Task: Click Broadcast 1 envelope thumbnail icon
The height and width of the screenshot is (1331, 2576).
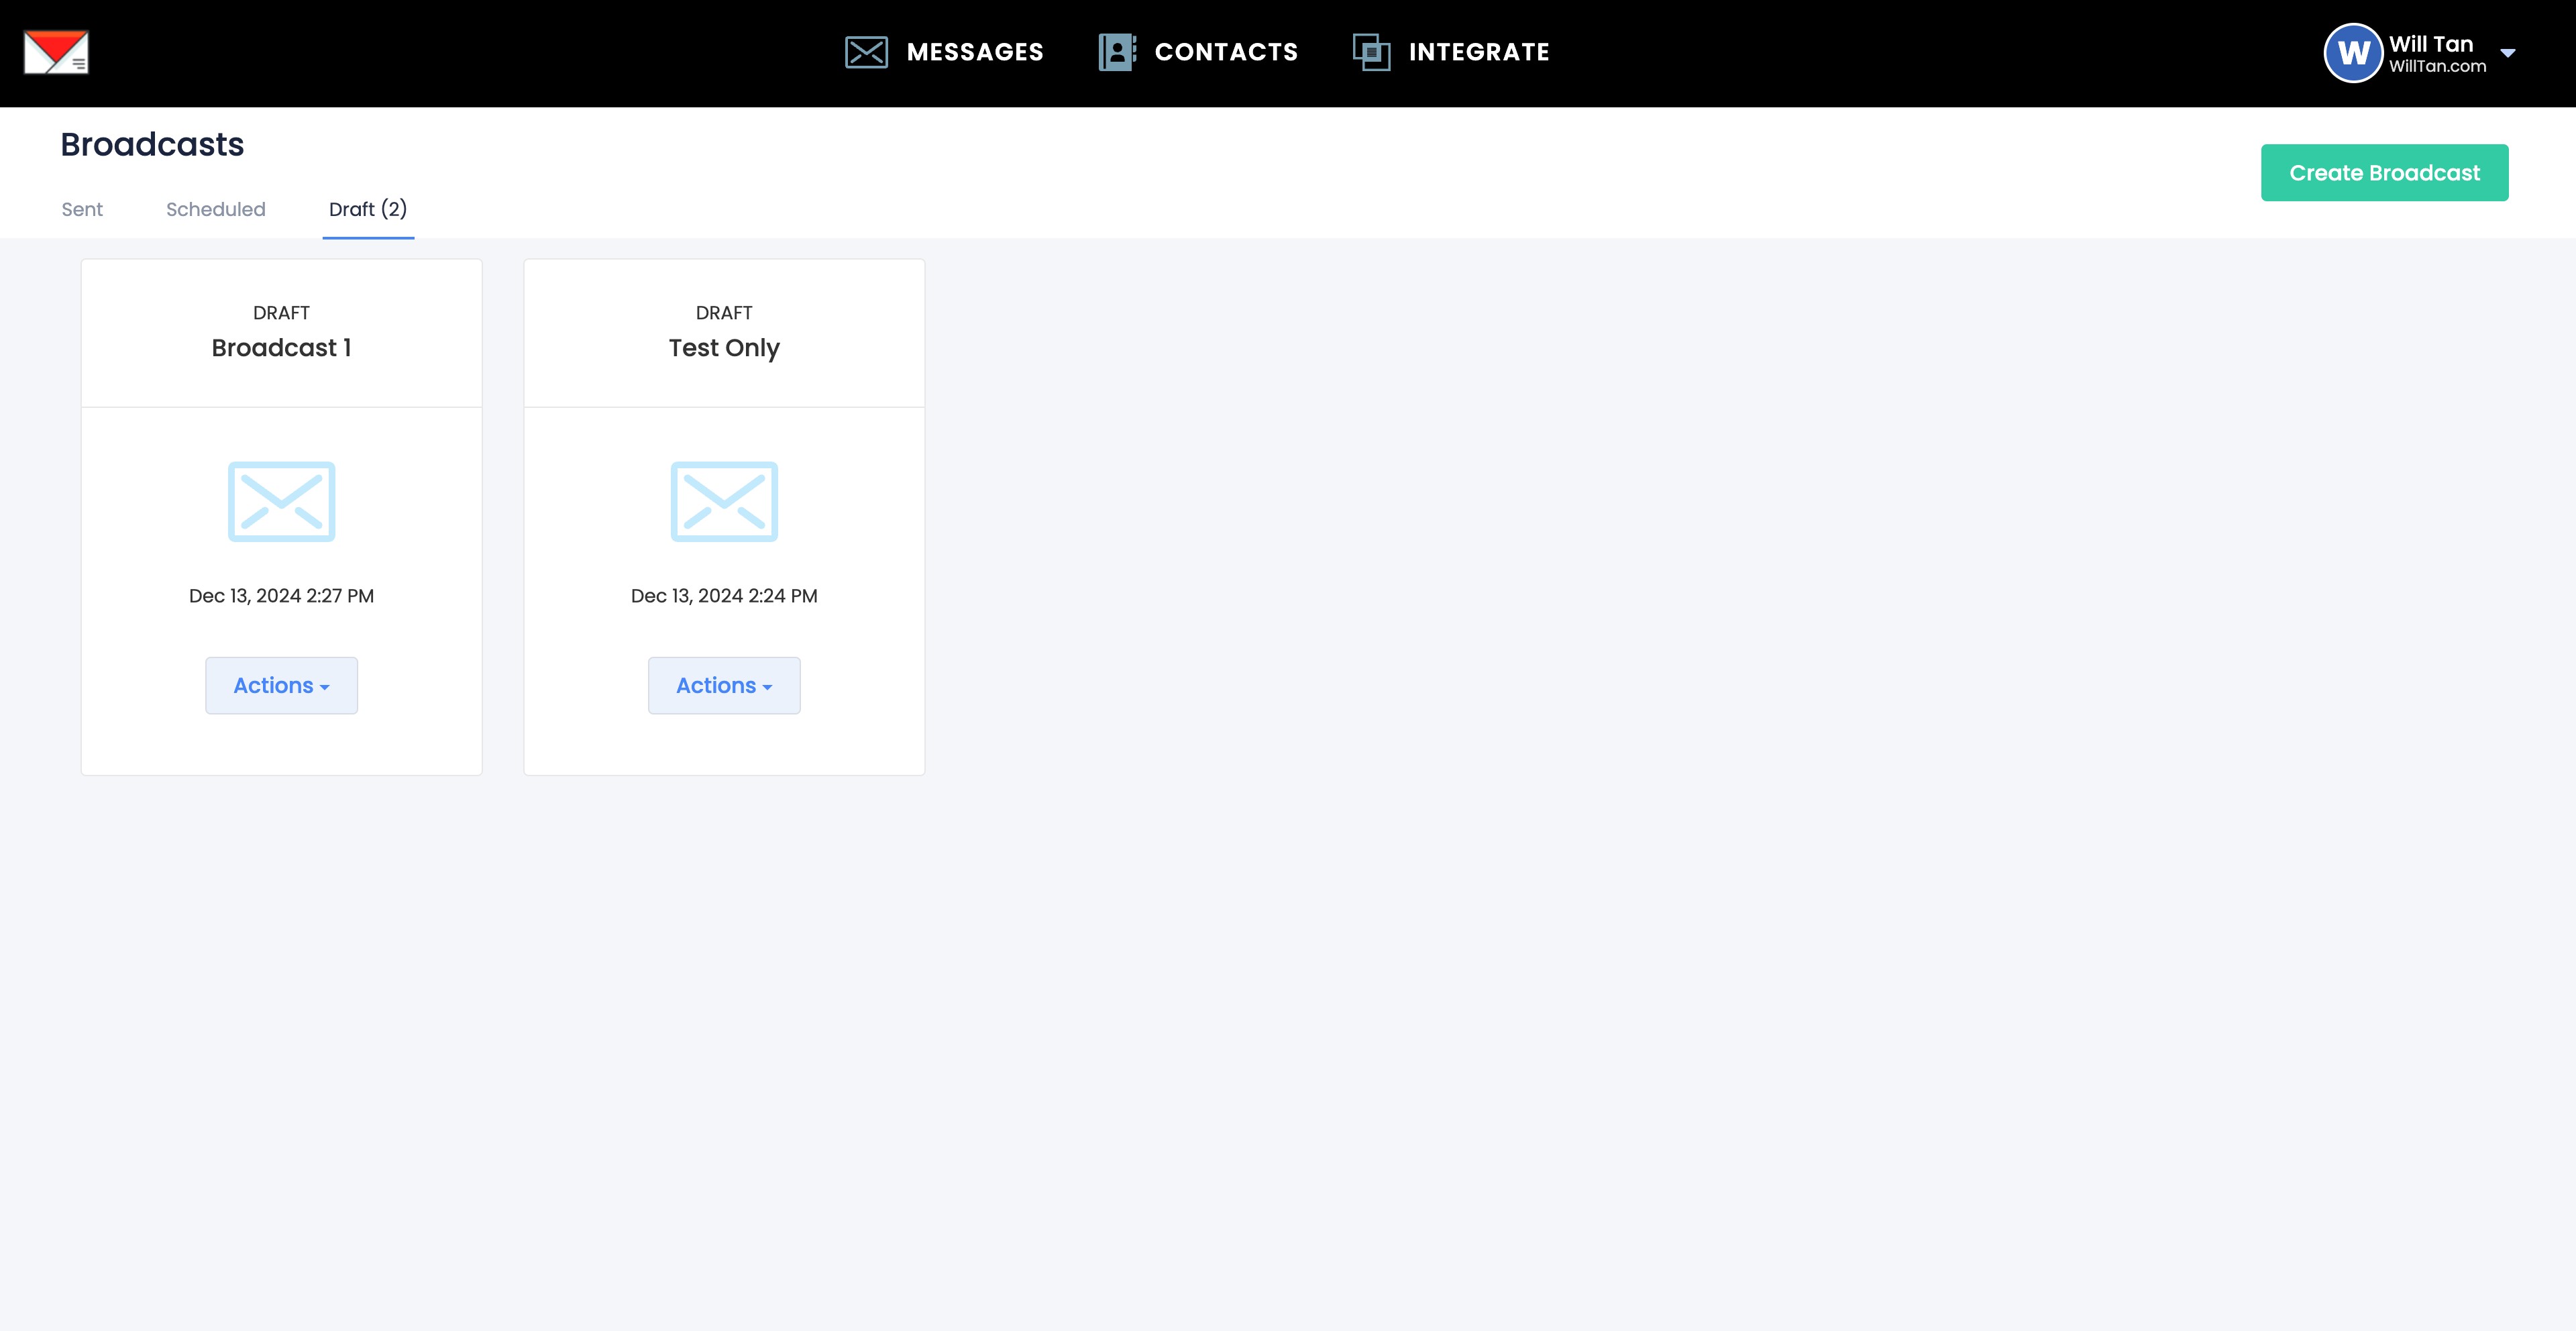Action: (x=281, y=501)
